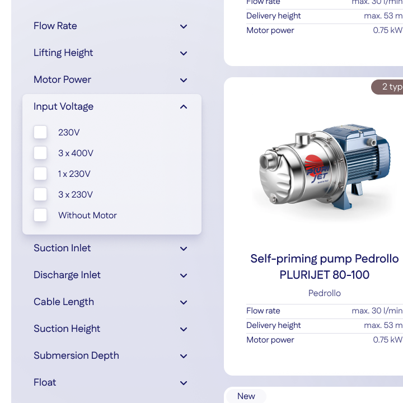Viewport: 403px width, 403px height.
Task: Check the 230V voltage checkbox
Action: pyautogui.click(x=40, y=132)
